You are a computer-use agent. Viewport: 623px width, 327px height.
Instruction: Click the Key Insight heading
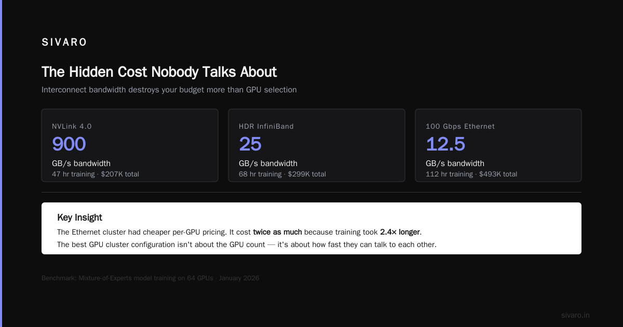click(79, 217)
